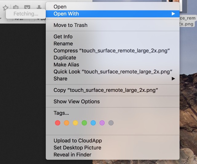
Task: Apply the green tag color
Action: (84, 123)
